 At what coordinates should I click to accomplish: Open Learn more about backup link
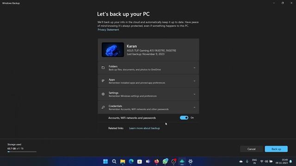click(x=144, y=128)
